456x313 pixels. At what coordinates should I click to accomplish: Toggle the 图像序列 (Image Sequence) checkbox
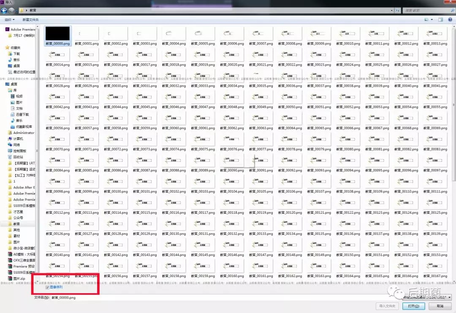tap(47, 287)
